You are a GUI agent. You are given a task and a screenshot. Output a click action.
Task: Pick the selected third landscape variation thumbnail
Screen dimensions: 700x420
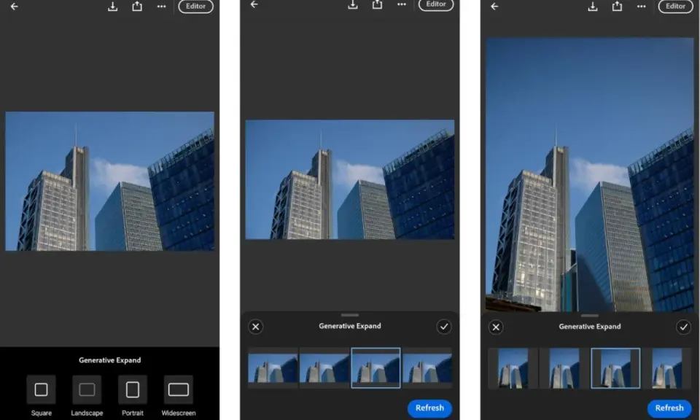tap(376, 368)
